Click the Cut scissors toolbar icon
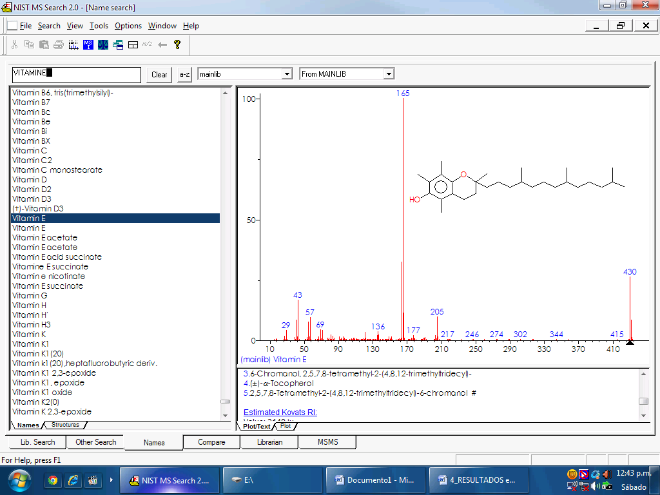Screen dimensions: 660x495 (14, 44)
